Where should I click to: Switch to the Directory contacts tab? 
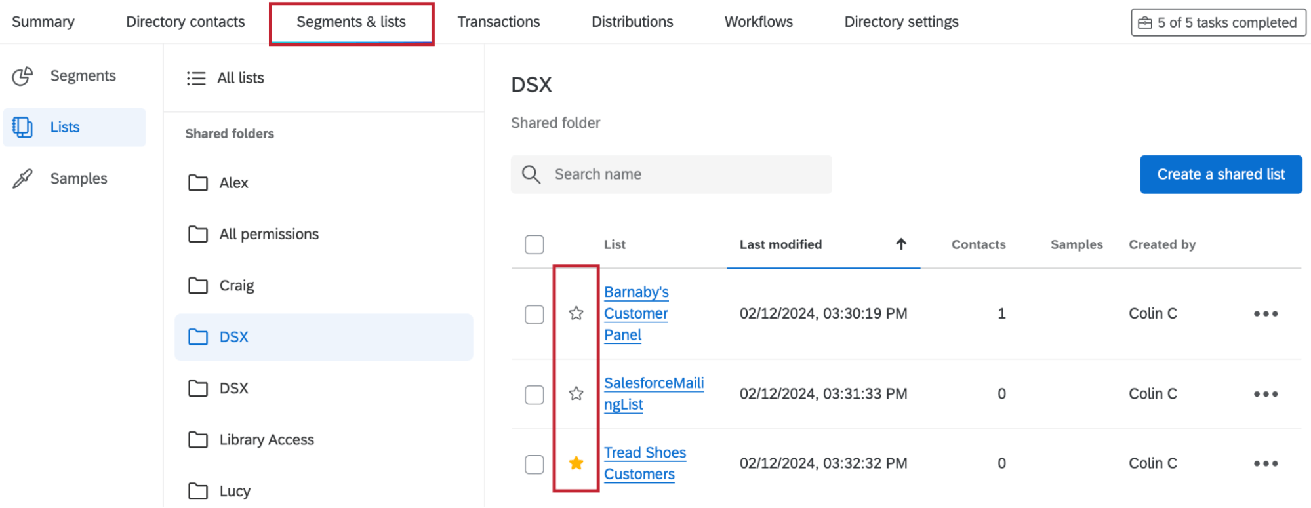click(x=185, y=22)
